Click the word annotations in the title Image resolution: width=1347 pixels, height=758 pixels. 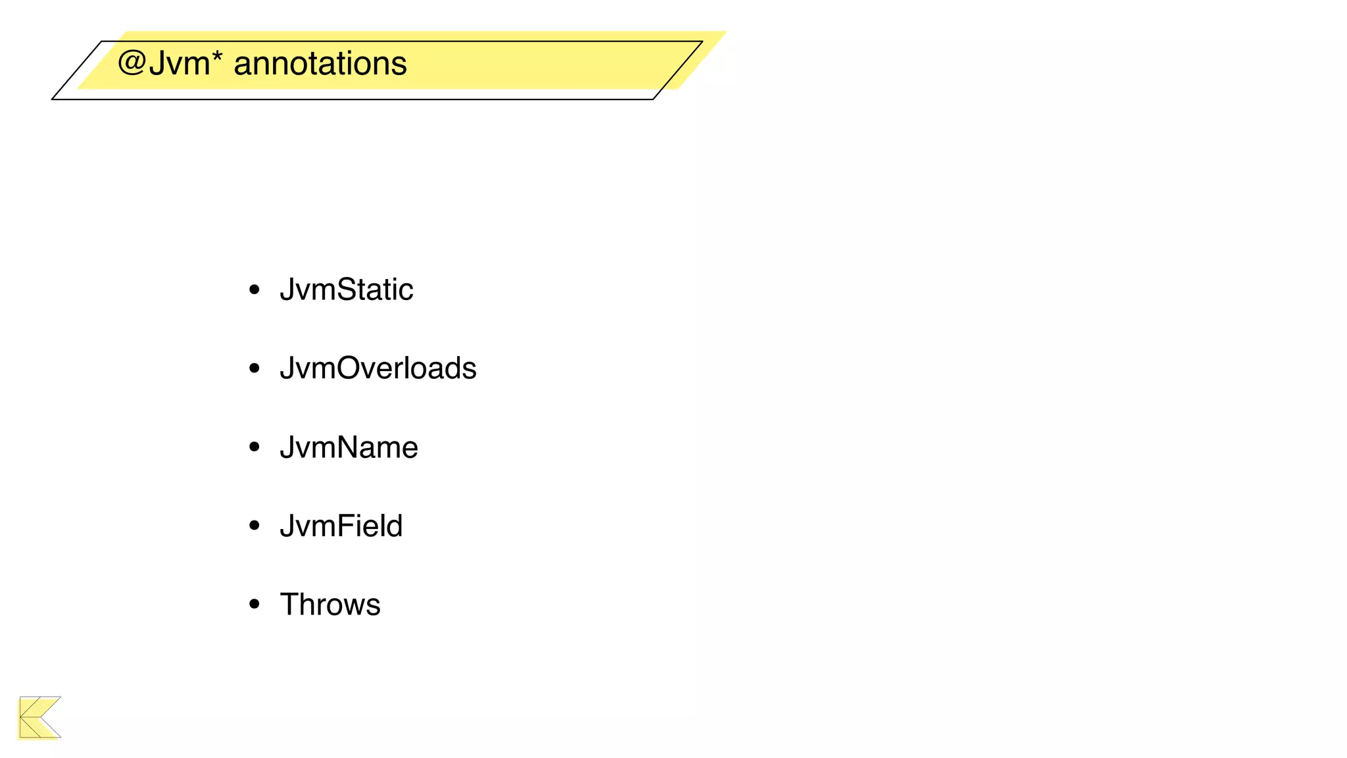click(x=320, y=65)
